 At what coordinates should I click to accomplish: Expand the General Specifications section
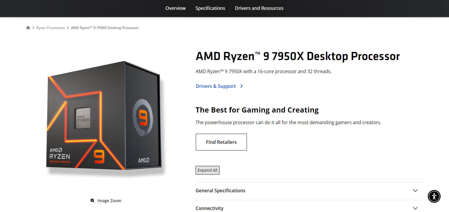(309, 191)
